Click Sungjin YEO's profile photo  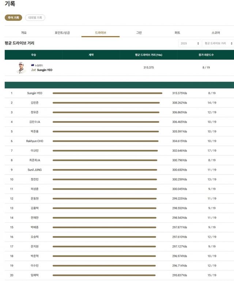pyautogui.click(x=21, y=68)
